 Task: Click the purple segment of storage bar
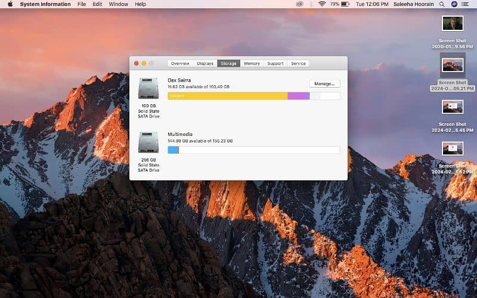tap(298, 95)
